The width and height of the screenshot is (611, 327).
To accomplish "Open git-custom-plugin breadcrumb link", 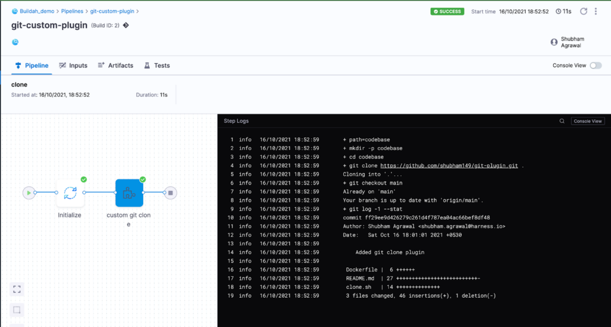I will (112, 11).
